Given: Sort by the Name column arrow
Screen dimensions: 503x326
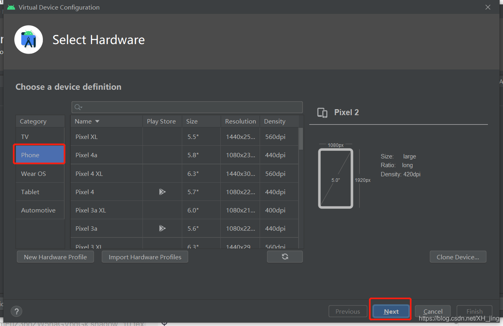Looking at the screenshot, I should pos(97,122).
